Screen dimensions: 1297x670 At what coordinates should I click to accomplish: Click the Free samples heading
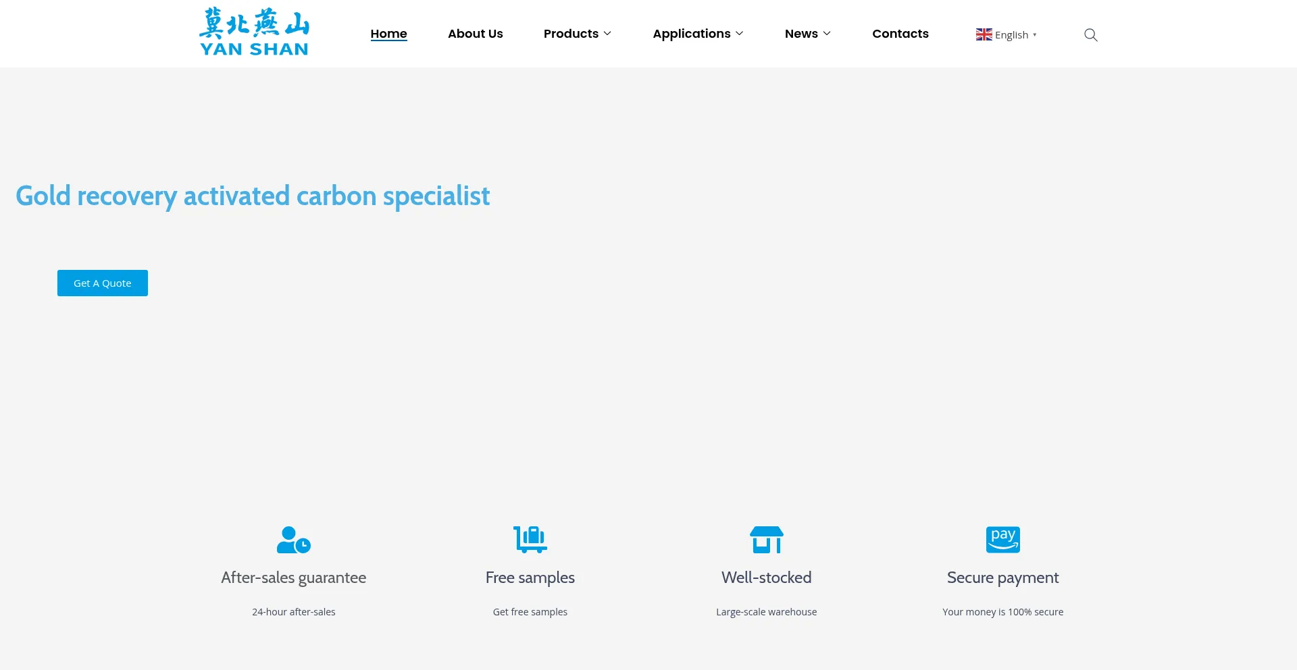[530, 578]
